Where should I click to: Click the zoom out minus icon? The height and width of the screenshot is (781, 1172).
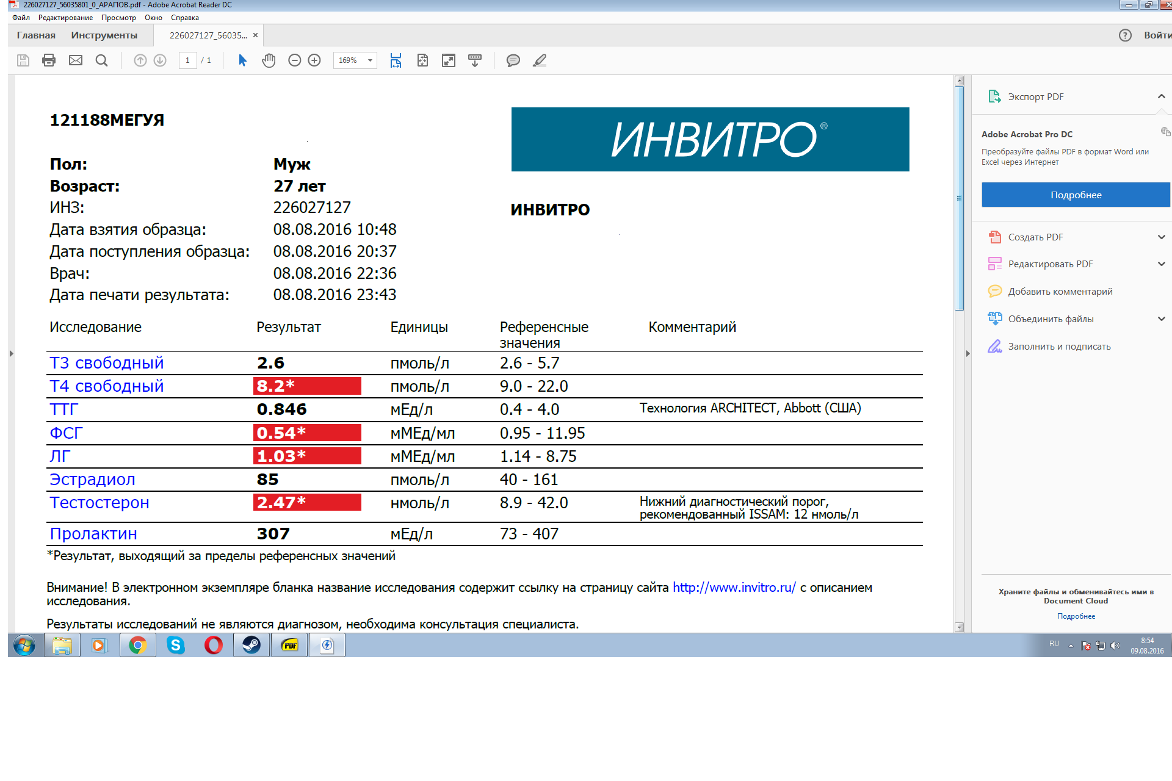[295, 60]
